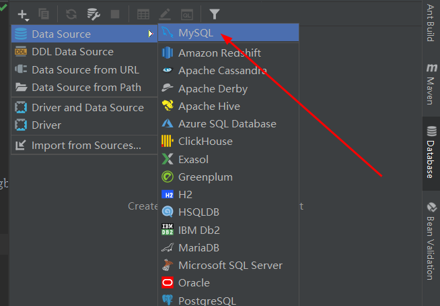Select Greenplum data source
This screenshot has width=440, height=306.
click(x=229, y=177)
